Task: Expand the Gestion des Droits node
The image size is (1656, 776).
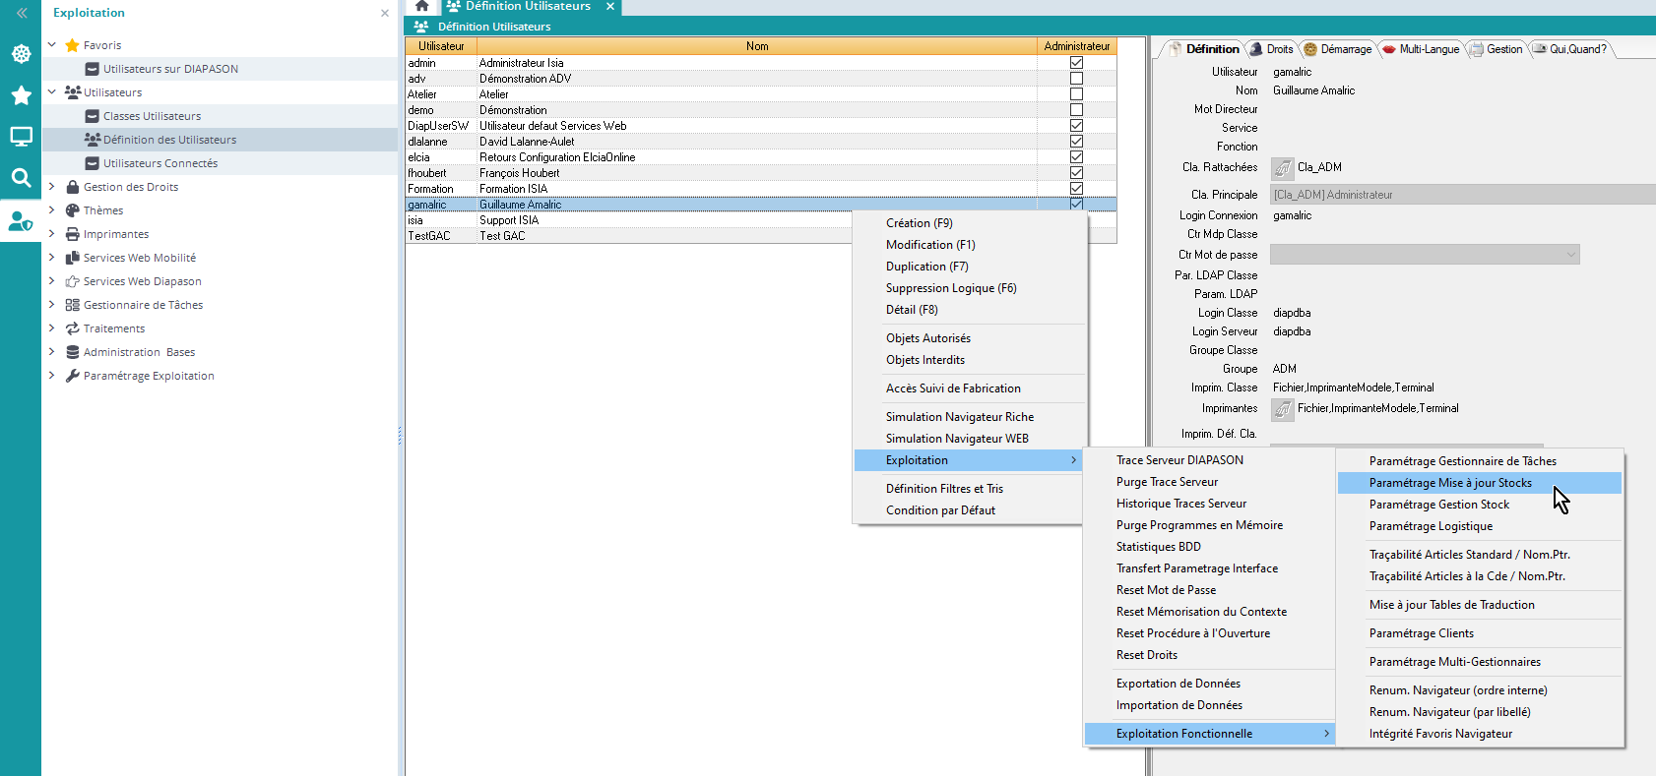Action: 52,187
